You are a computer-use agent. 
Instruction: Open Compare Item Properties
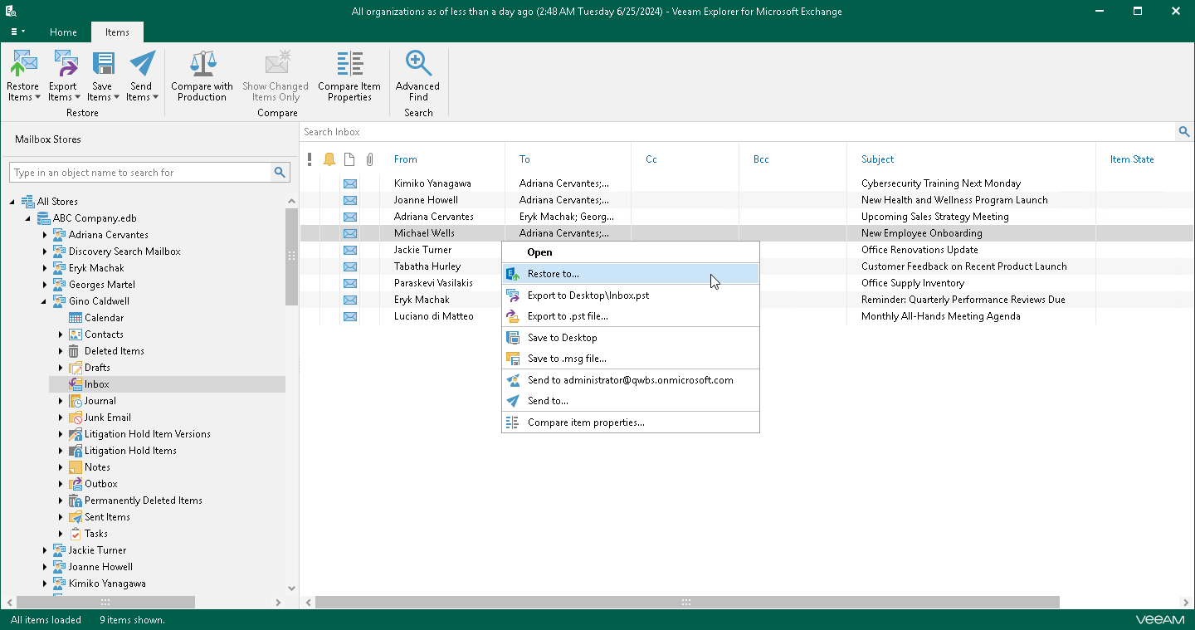coord(349,75)
